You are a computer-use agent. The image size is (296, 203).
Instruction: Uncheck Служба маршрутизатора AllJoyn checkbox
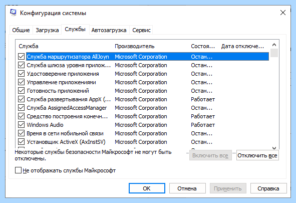tap(21, 57)
